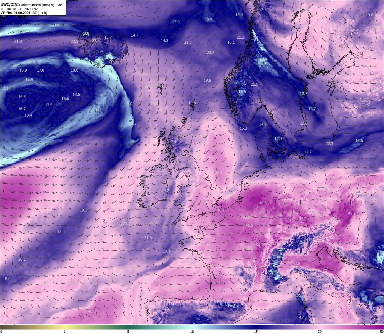Select the 38.1 value in the North Sea
Image resolution: width=384 pixels, height=334 pixels.
tap(219, 172)
